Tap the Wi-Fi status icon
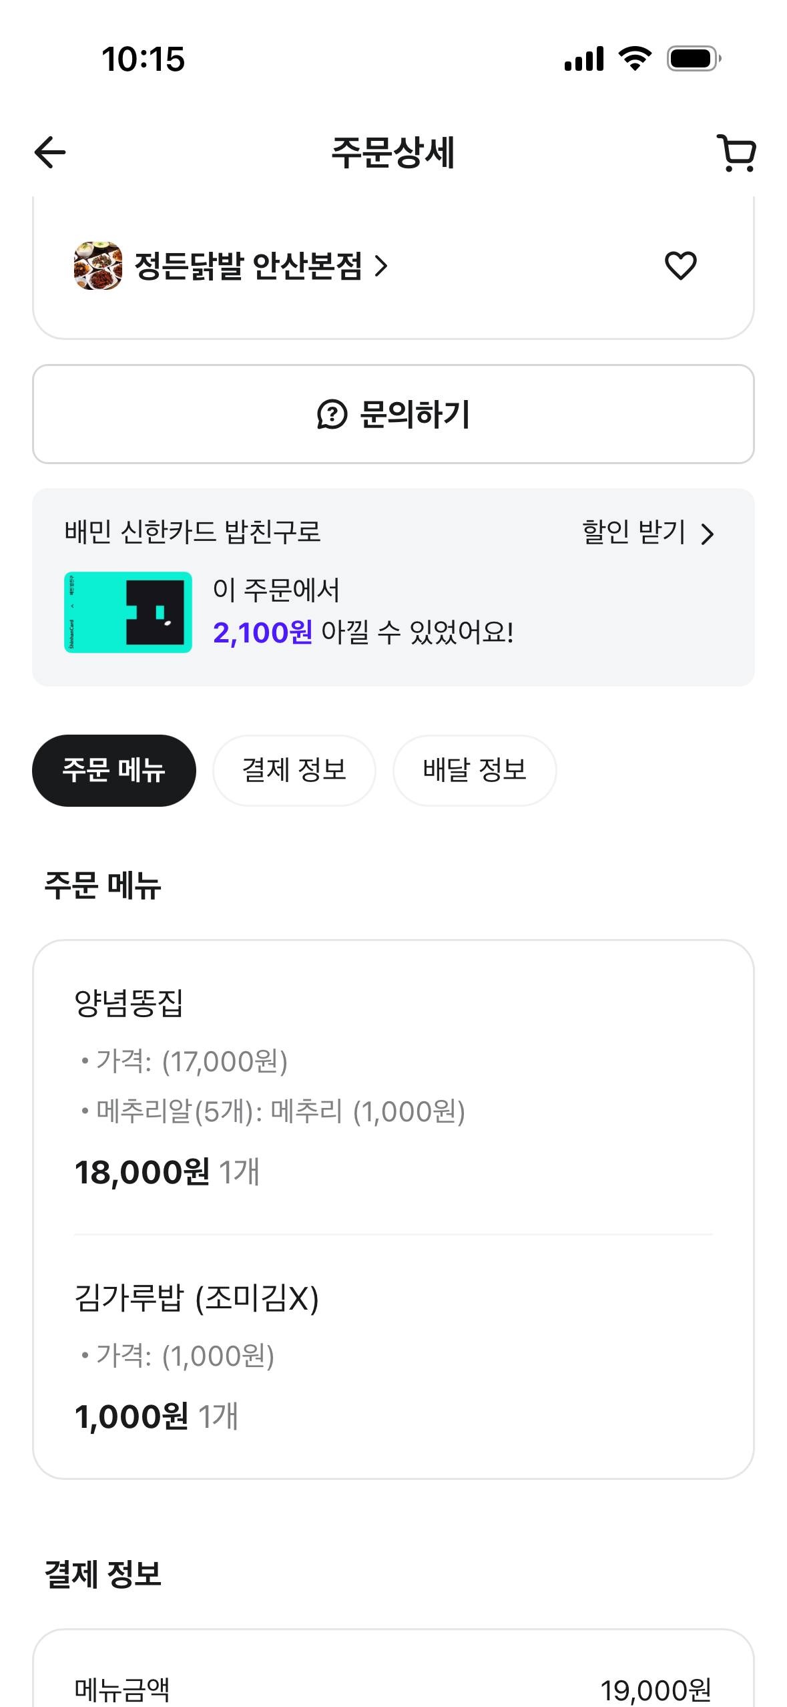Viewport: 787px width, 1707px height. point(635,59)
